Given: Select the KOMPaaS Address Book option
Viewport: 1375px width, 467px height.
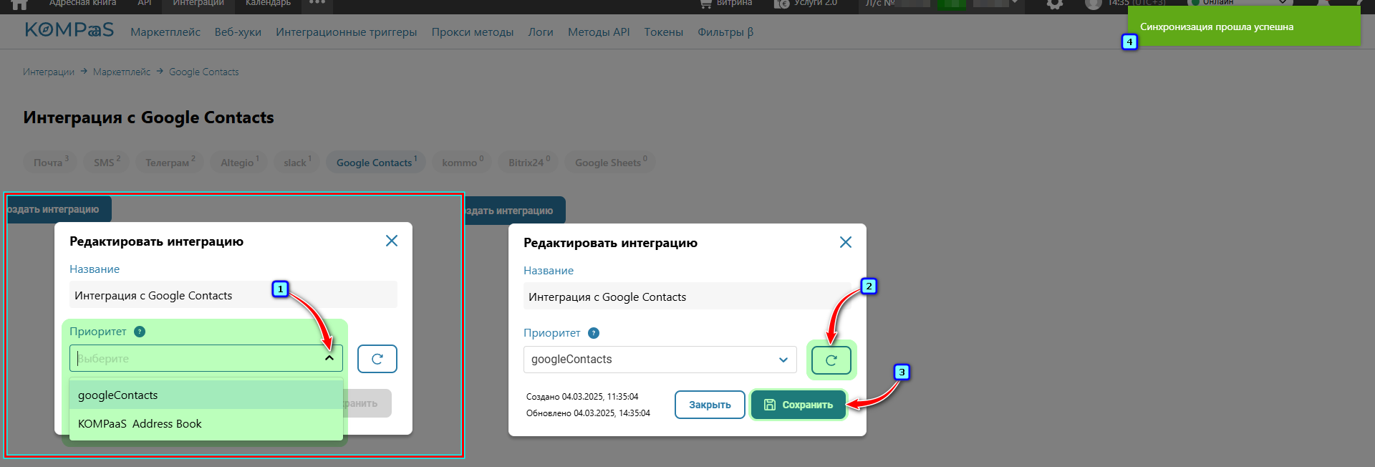Looking at the screenshot, I should [x=206, y=424].
